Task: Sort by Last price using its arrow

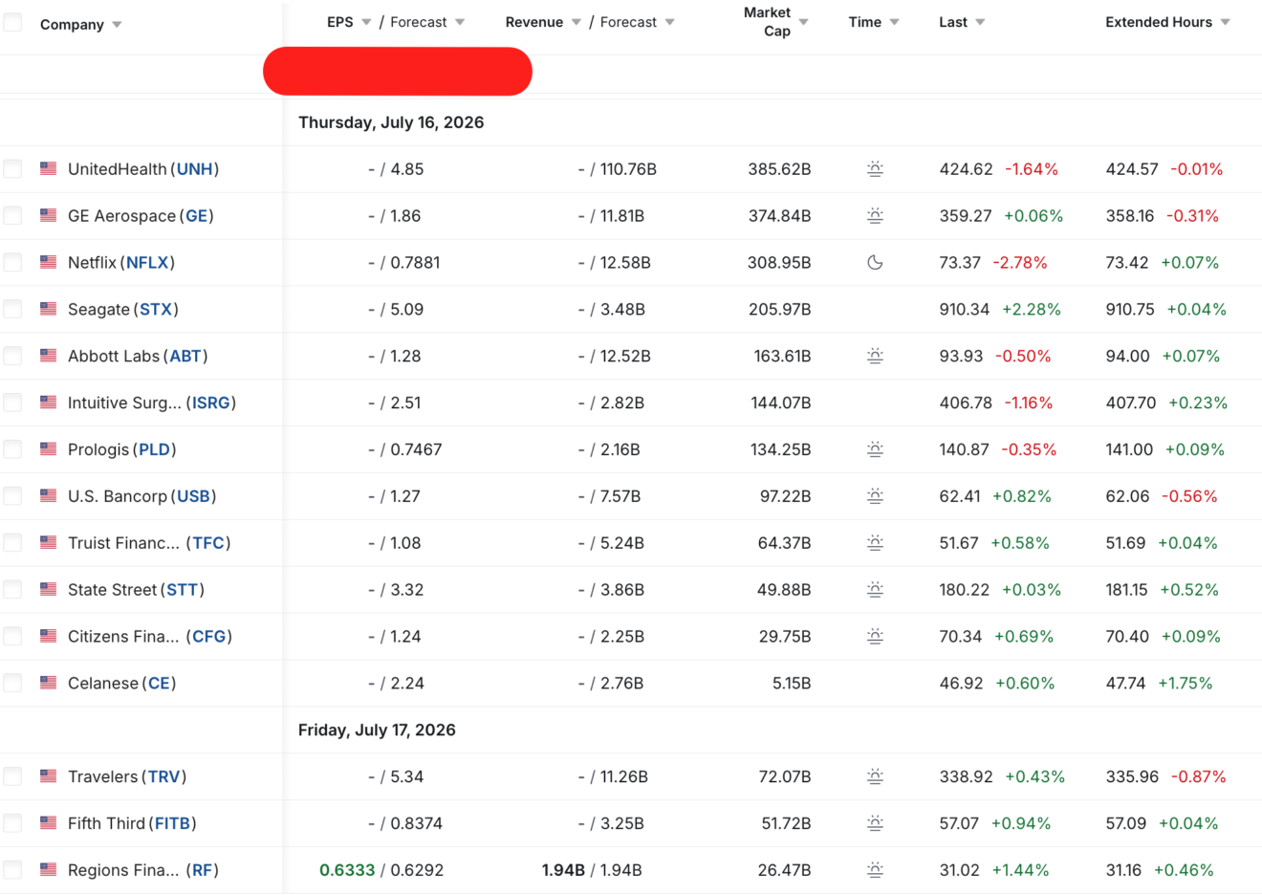Action: [x=980, y=22]
